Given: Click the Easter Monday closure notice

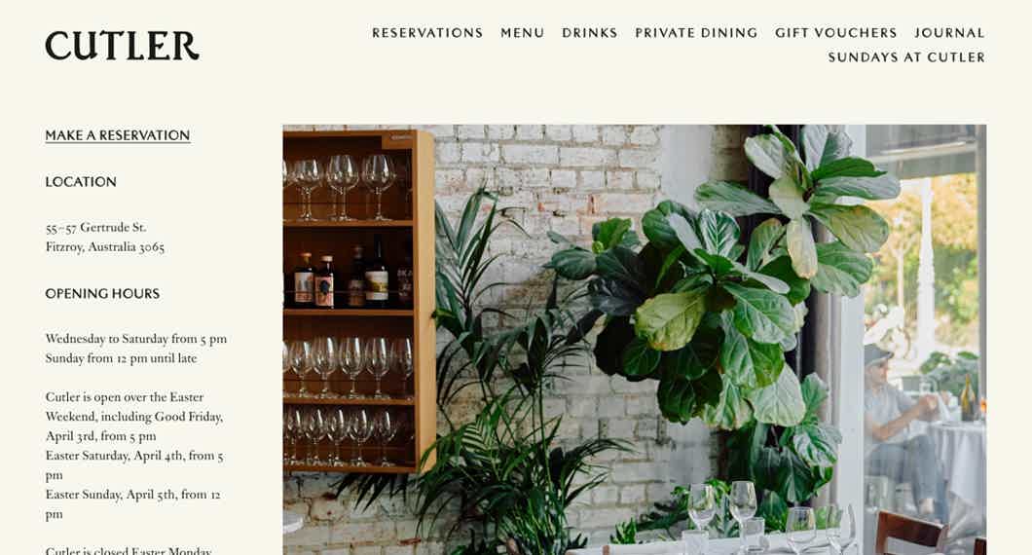Looking at the screenshot, I should pyautogui.click(x=129, y=550).
